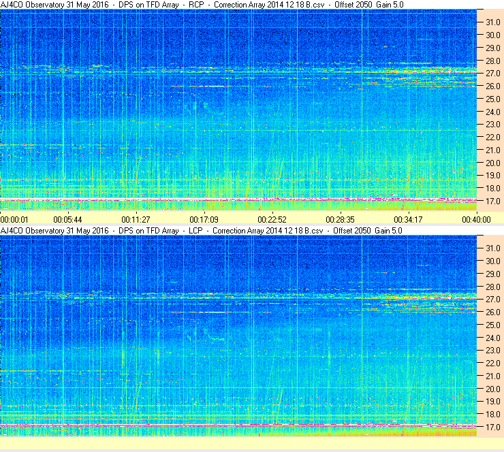Select 17.0 on the RCP frequency axis
504x452 pixels.
[x=492, y=201]
